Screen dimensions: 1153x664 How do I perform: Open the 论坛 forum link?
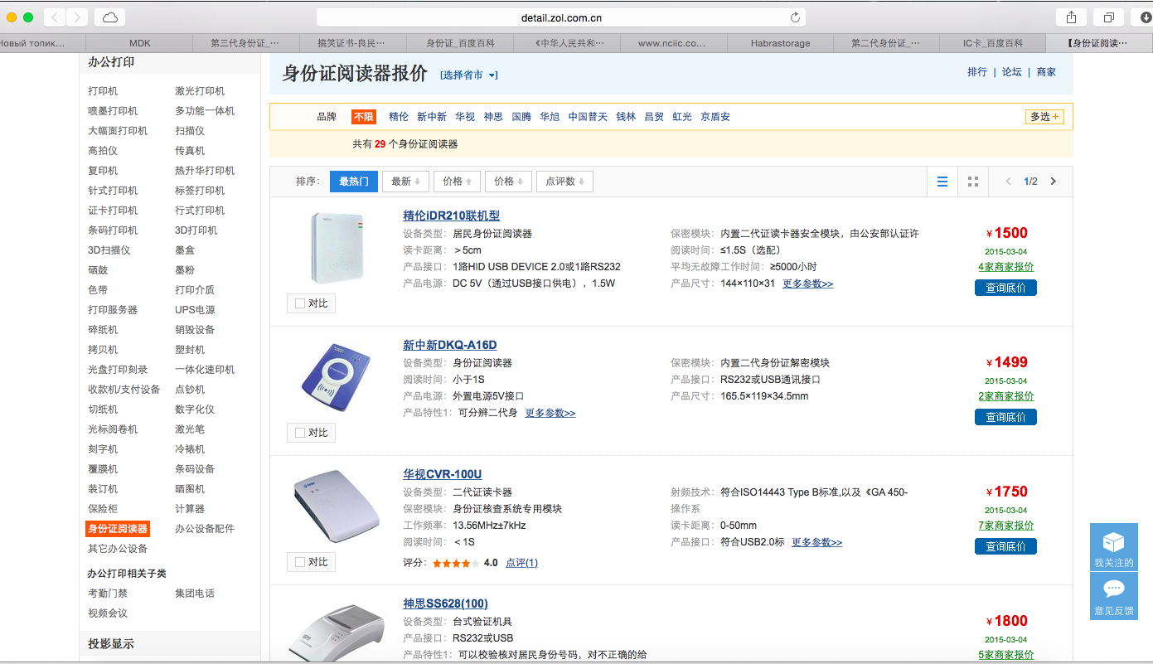1012,72
